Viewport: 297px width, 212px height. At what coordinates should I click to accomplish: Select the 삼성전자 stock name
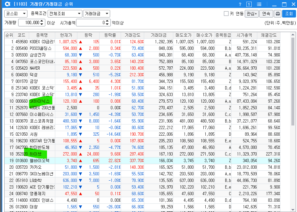pyautogui.click(x=38, y=55)
